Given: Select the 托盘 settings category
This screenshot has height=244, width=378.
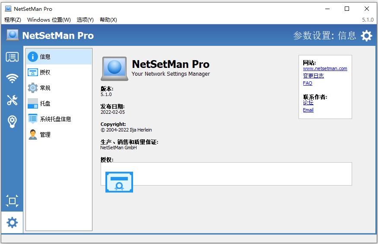Looking at the screenshot, I should coord(59,103).
